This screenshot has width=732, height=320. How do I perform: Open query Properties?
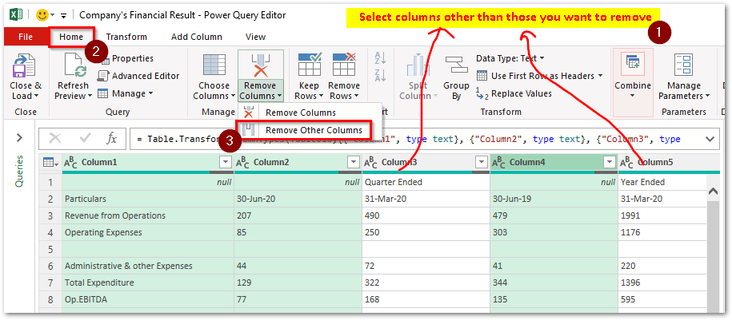126,58
